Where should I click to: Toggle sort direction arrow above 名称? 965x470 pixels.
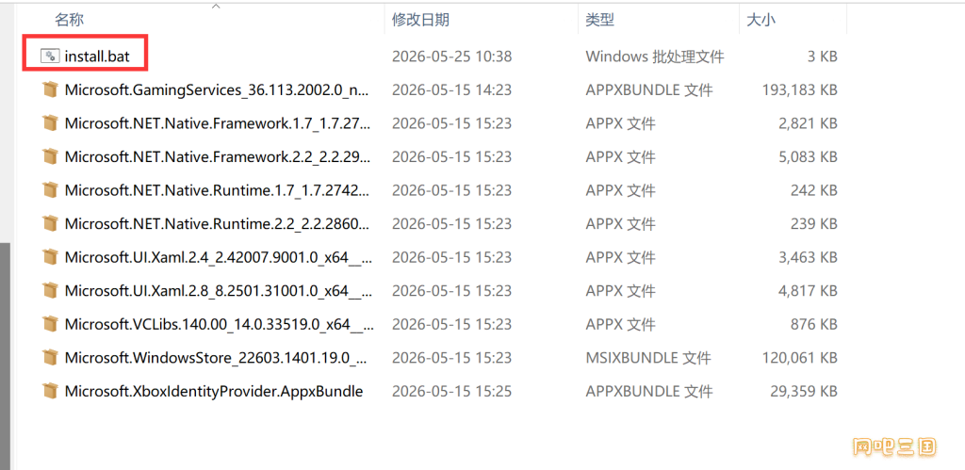[216, 7]
